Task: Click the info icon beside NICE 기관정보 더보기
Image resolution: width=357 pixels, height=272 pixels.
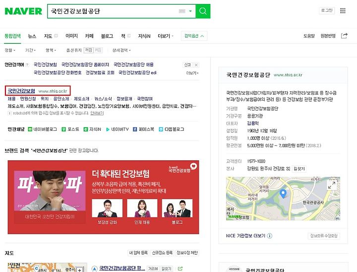Action: tap(270, 236)
